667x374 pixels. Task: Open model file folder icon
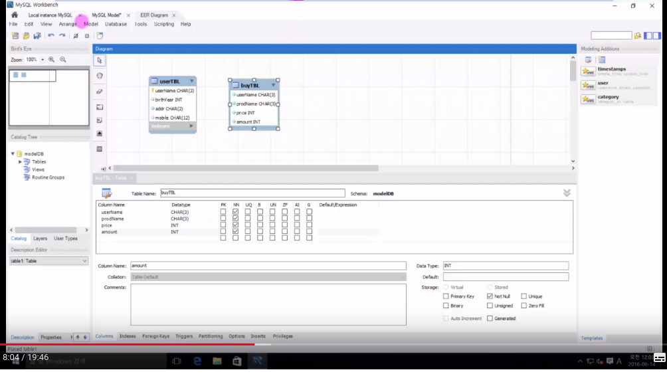(27, 36)
